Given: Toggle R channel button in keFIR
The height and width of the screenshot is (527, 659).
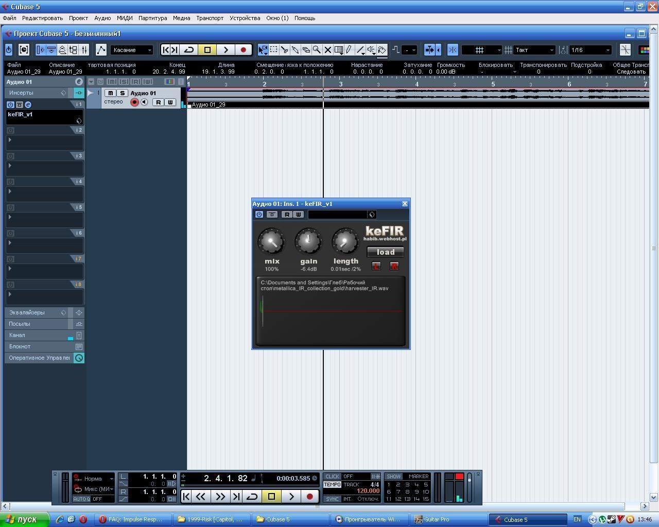Looking at the screenshot, I should tap(394, 266).
